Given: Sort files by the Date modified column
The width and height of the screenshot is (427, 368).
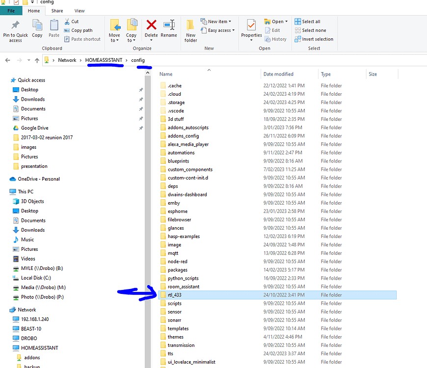Looking at the screenshot, I should point(280,74).
